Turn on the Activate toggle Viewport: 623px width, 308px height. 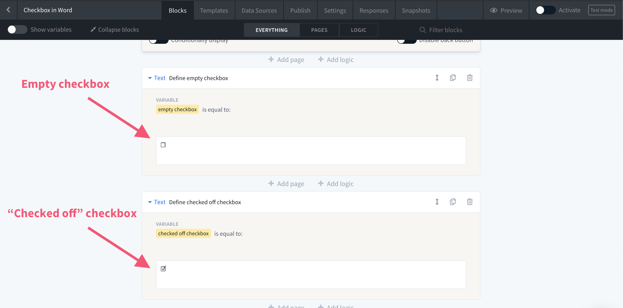tap(545, 10)
